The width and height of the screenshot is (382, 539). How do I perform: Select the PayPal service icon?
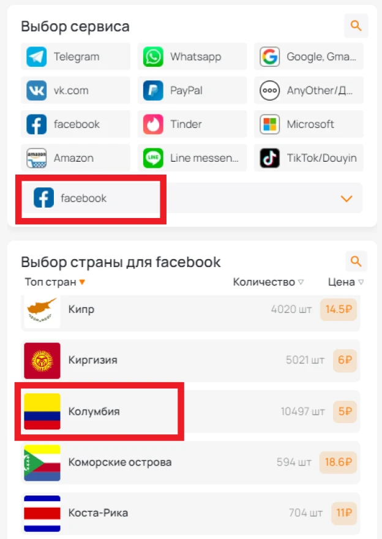pyautogui.click(x=153, y=91)
